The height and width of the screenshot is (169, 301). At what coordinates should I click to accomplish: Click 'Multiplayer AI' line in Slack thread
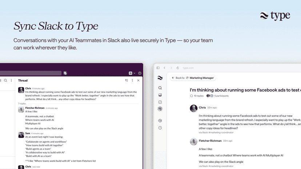(33, 124)
